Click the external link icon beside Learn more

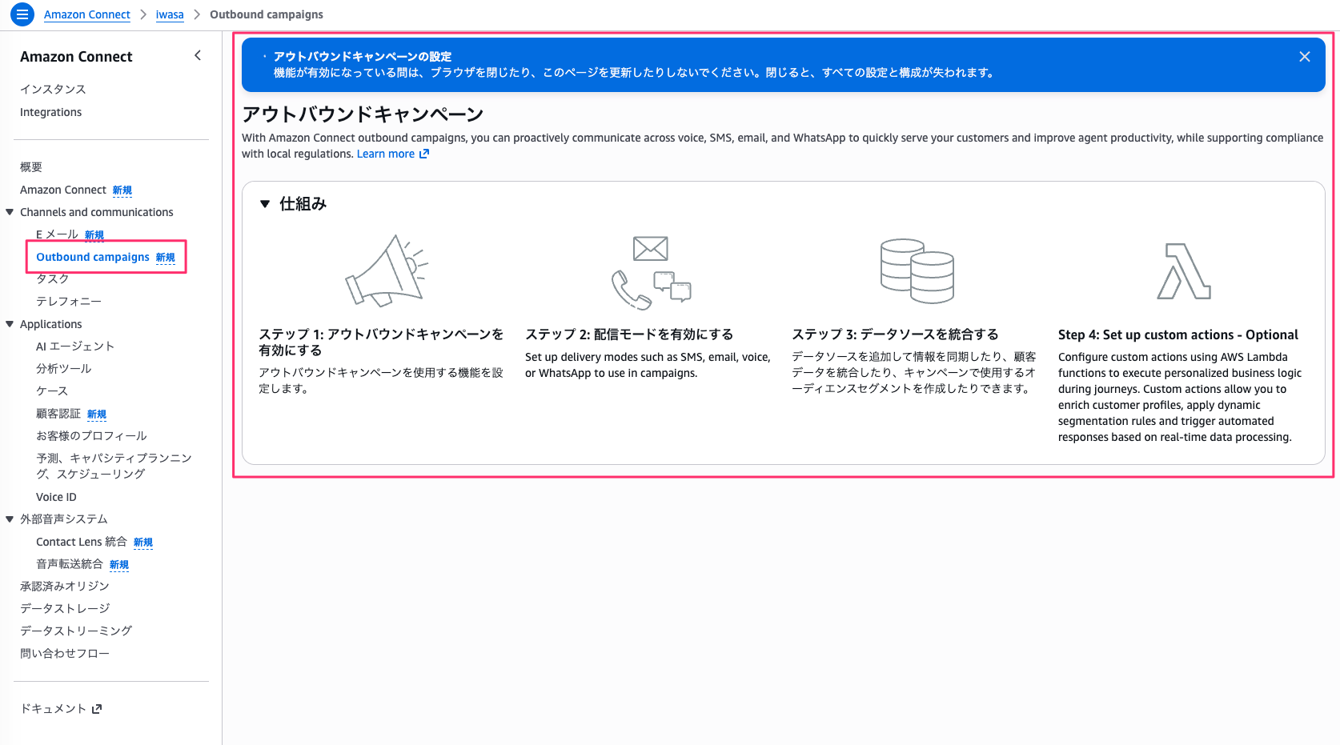click(x=424, y=154)
